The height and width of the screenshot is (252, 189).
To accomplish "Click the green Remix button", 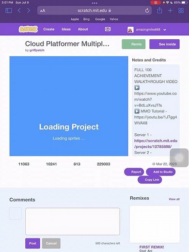I will click(x=133, y=44).
